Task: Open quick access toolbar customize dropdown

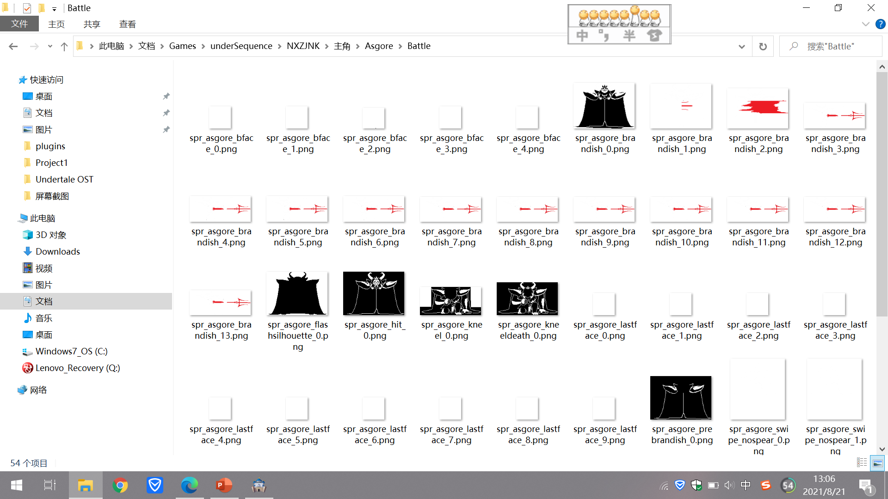Action: coord(54,8)
